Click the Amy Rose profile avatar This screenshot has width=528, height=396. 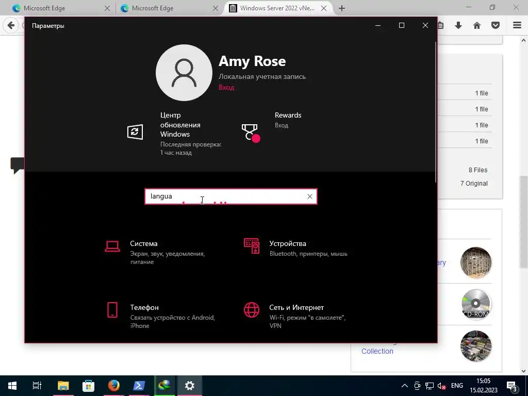point(184,73)
